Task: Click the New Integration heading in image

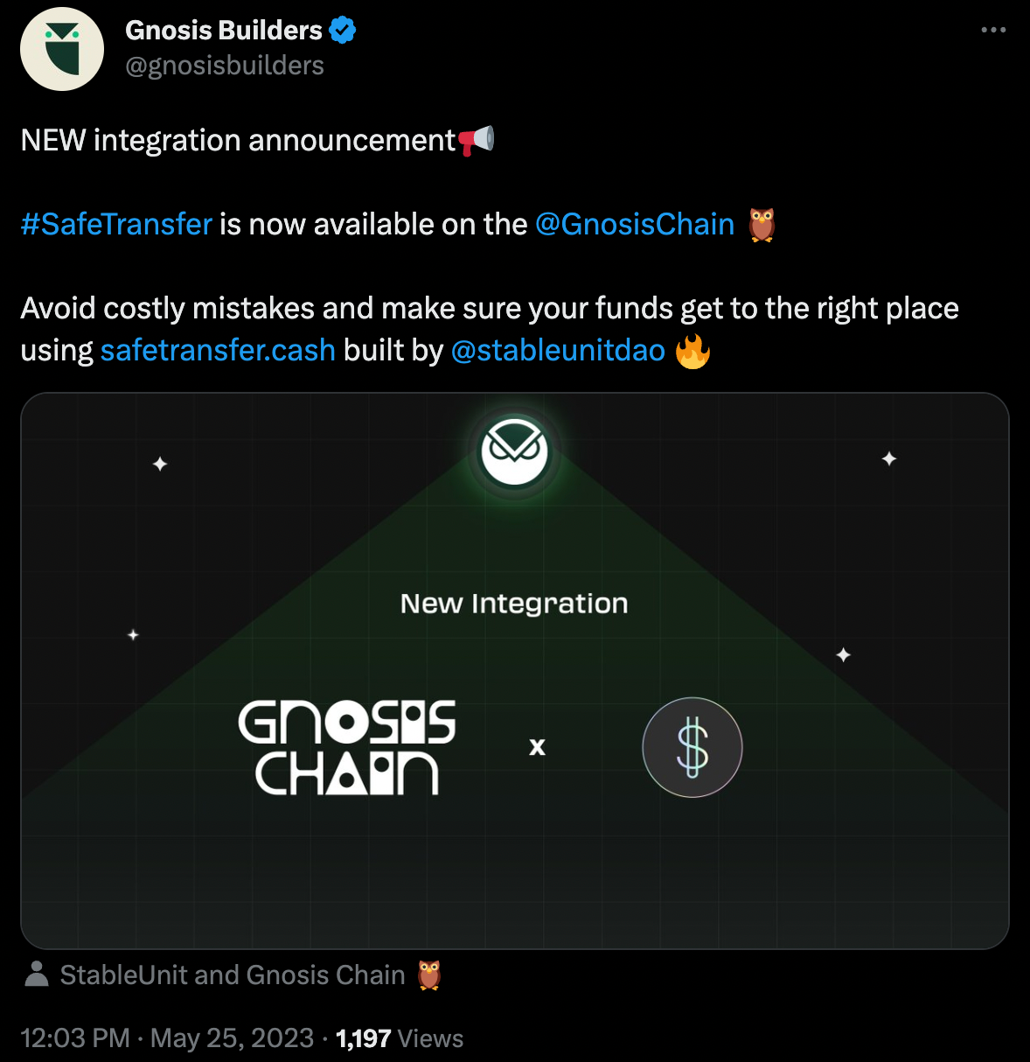Action: 514,604
